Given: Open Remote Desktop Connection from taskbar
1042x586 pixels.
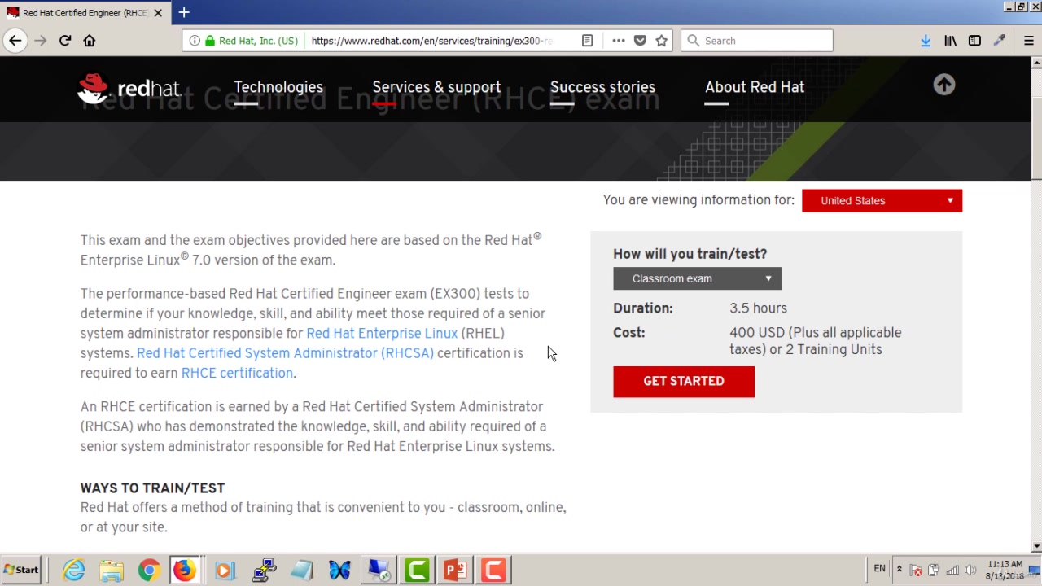Looking at the screenshot, I should click(x=378, y=570).
